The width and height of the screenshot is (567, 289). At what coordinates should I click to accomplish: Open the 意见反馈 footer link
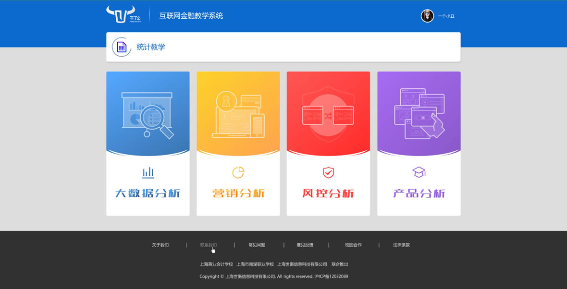coord(305,245)
